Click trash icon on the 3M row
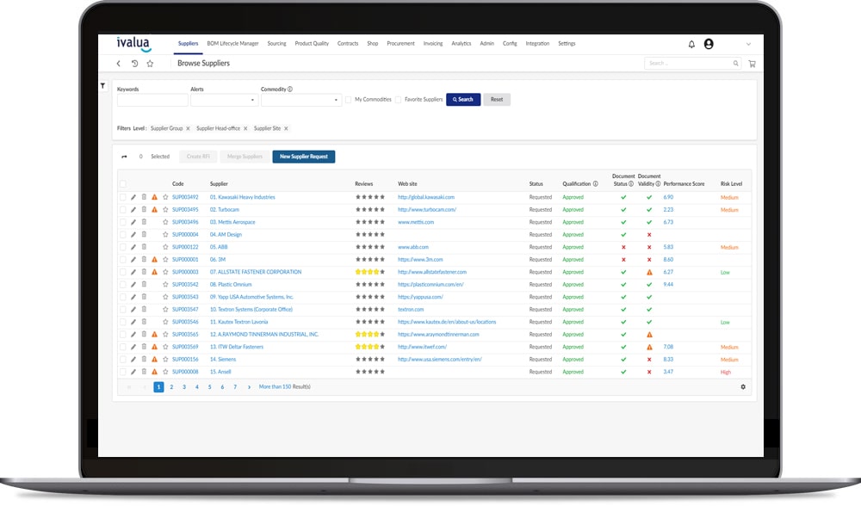This screenshot has width=861, height=506. pyautogui.click(x=144, y=260)
